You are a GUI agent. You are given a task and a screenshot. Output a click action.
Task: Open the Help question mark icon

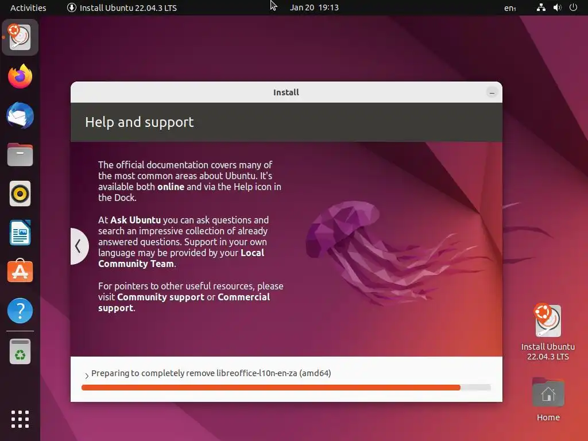(x=20, y=311)
